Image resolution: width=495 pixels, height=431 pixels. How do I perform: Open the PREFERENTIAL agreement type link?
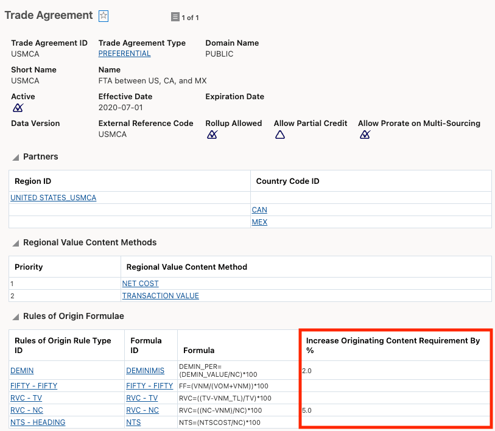124,54
